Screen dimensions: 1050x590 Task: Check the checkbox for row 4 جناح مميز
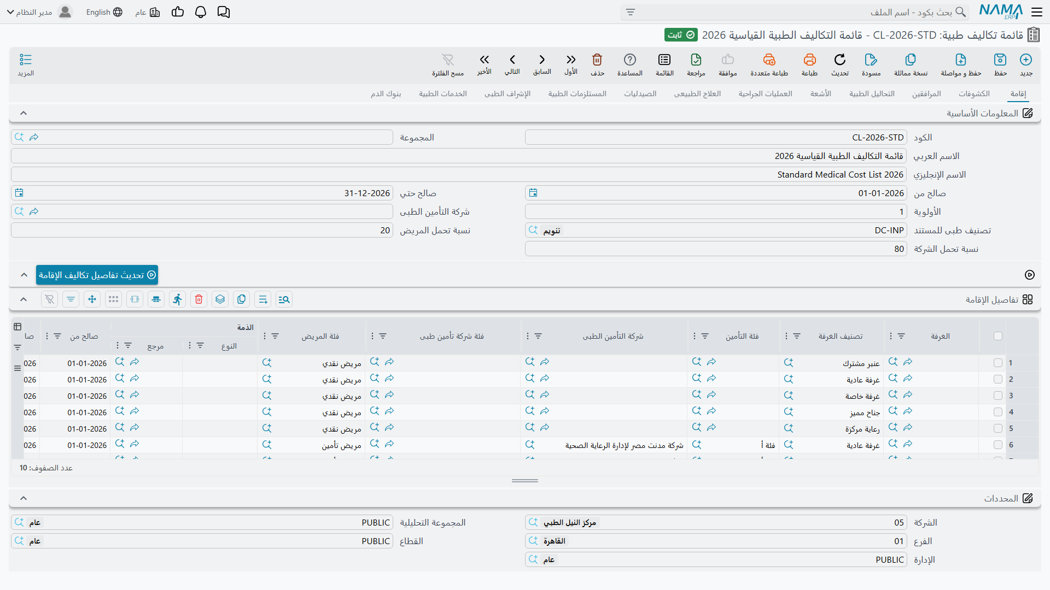(x=998, y=412)
